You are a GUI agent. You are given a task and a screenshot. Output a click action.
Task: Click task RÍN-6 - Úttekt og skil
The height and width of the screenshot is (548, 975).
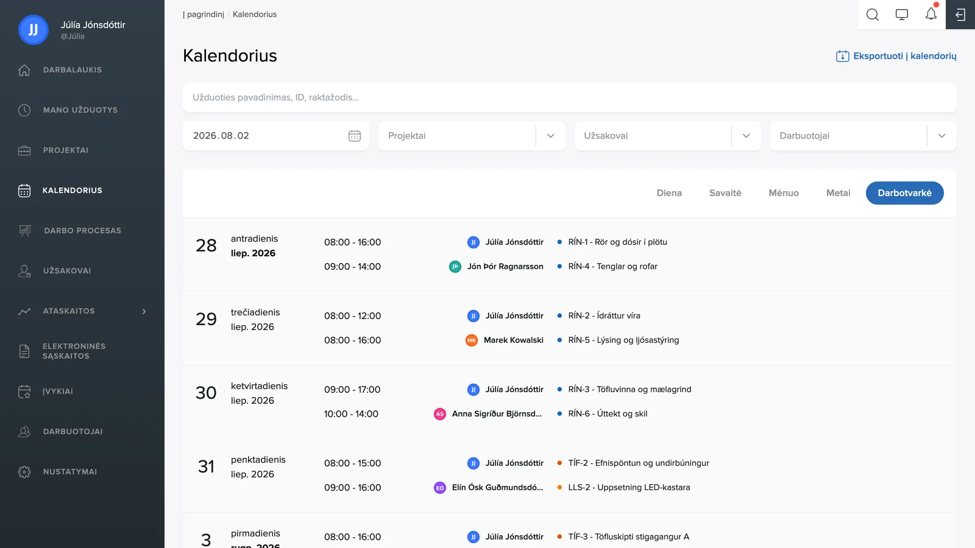click(608, 414)
